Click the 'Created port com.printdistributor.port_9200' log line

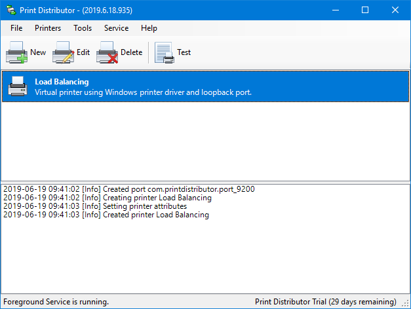pos(129,189)
